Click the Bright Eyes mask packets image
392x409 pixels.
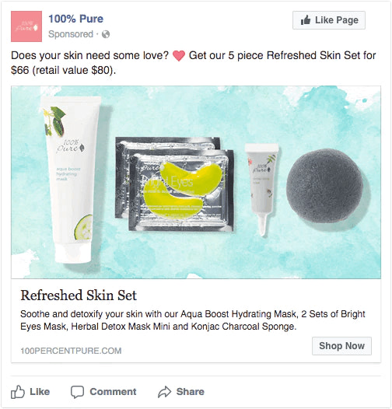(x=174, y=184)
